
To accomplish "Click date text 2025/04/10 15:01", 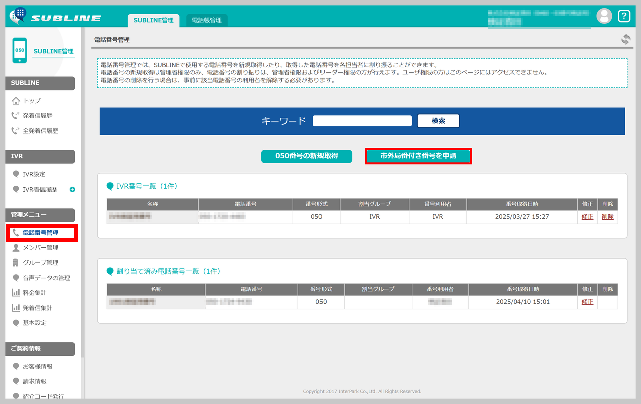I will click(x=523, y=302).
